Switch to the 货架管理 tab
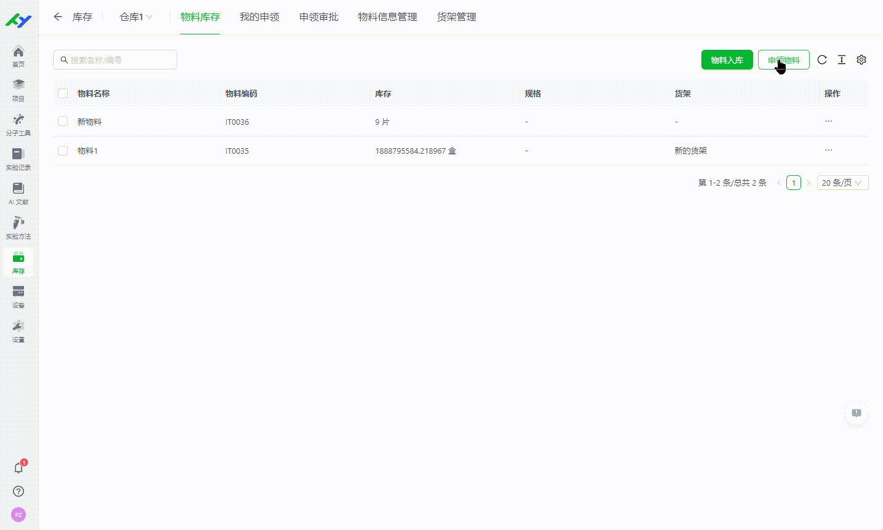This screenshot has width=883, height=530. (x=456, y=17)
